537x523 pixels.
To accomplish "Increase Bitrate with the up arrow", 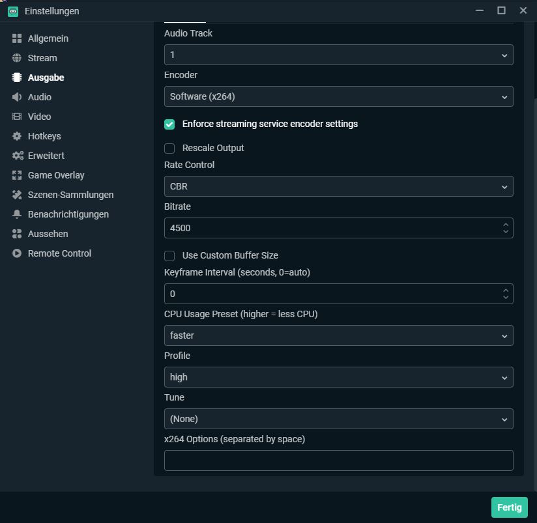I will click(x=506, y=225).
